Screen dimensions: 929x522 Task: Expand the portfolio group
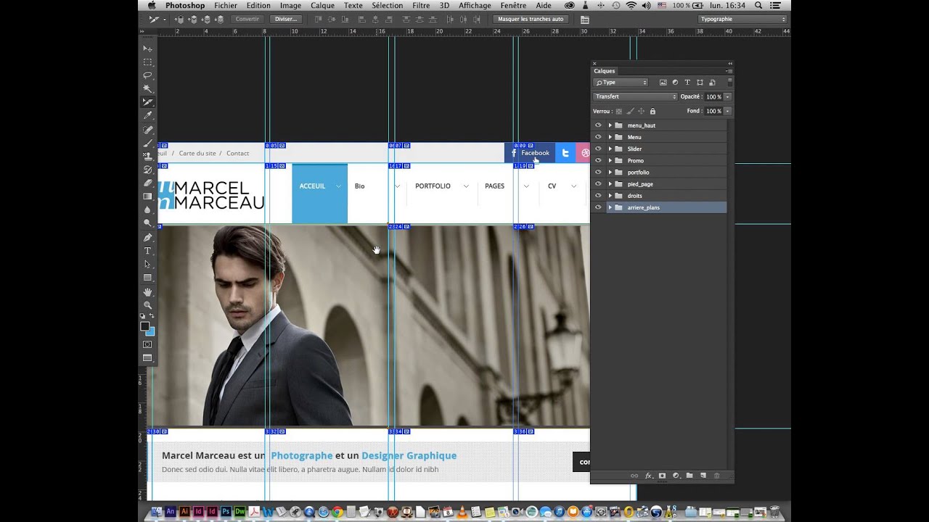(610, 172)
